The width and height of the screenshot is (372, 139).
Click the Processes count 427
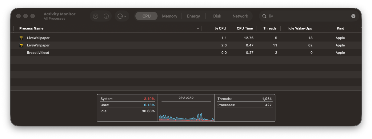tap(268, 105)
